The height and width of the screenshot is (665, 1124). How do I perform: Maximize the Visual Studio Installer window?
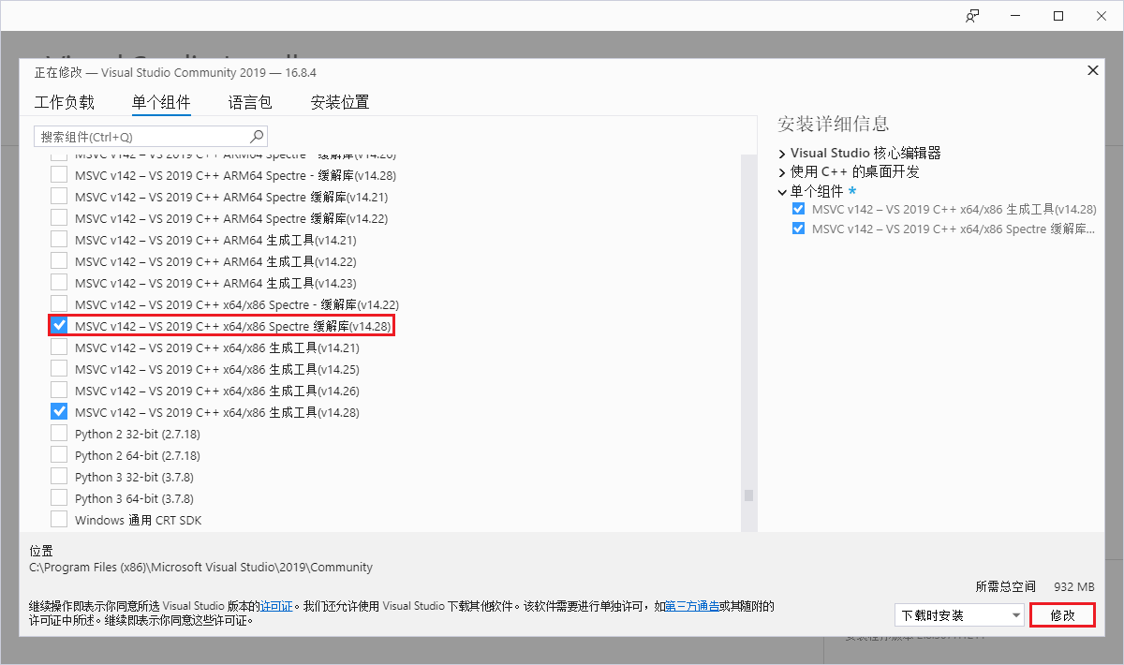[x=1058, y=16]
